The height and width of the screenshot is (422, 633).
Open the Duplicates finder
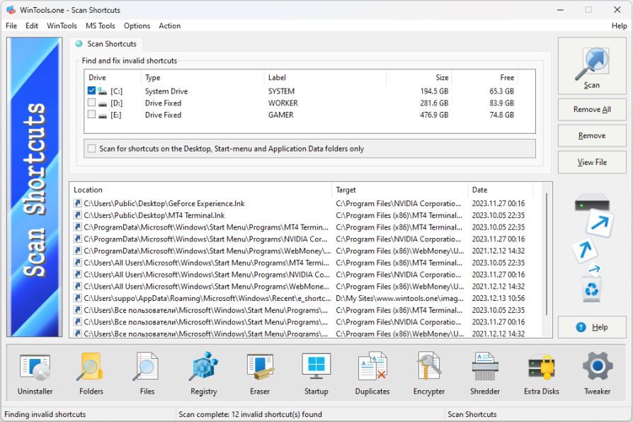click(372, 374)
